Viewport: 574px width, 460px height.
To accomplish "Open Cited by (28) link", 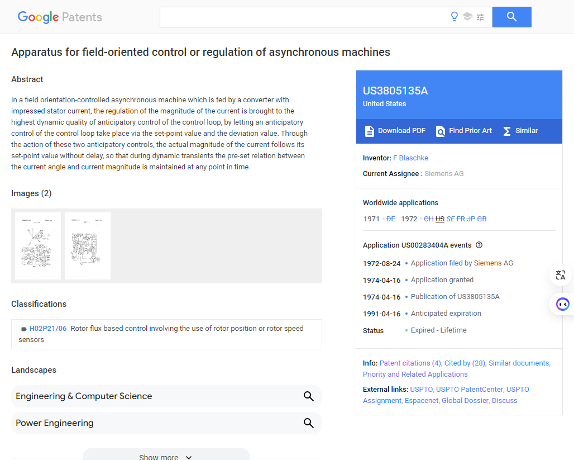I will tap(465, 363).
